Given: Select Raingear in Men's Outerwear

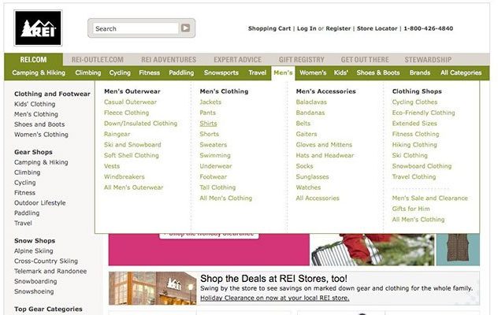Looking at the screenshot, I should pyautogui.click(x=117, y=134).
